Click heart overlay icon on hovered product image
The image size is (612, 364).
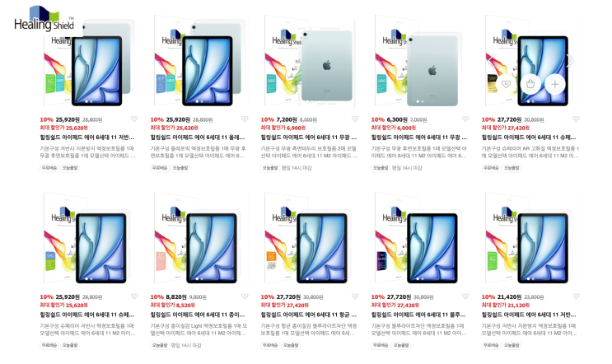pos(506,84)
